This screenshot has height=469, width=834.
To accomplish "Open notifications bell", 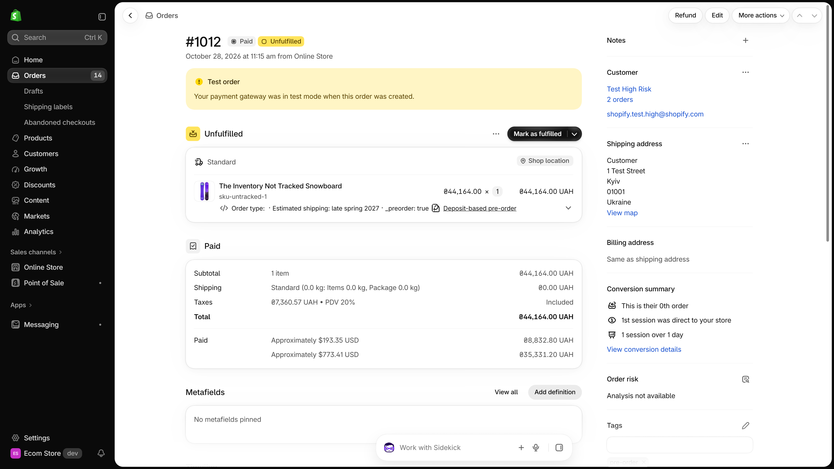I will pyautogui.click(x=101, y=453).
